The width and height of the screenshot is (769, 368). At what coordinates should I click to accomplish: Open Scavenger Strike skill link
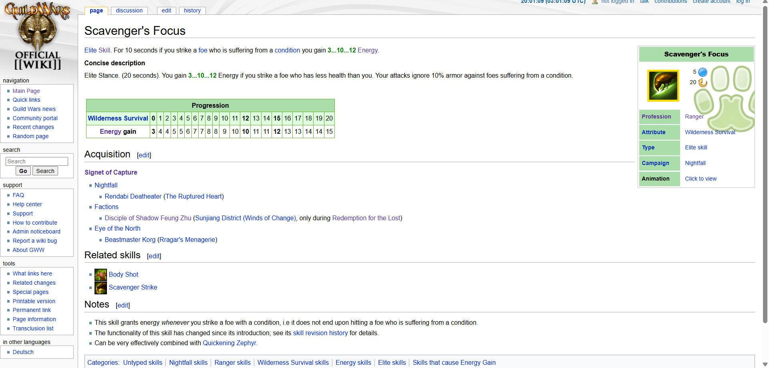tap(133, 287)
